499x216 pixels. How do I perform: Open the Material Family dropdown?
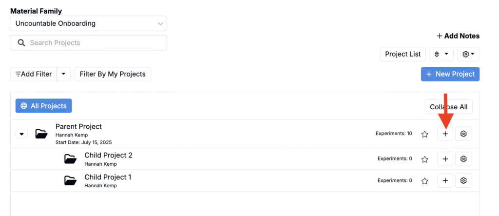coord(88,23)
